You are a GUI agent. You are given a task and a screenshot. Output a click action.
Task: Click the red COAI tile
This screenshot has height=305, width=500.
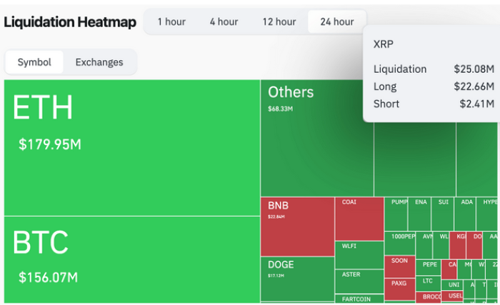pos(359,219)
